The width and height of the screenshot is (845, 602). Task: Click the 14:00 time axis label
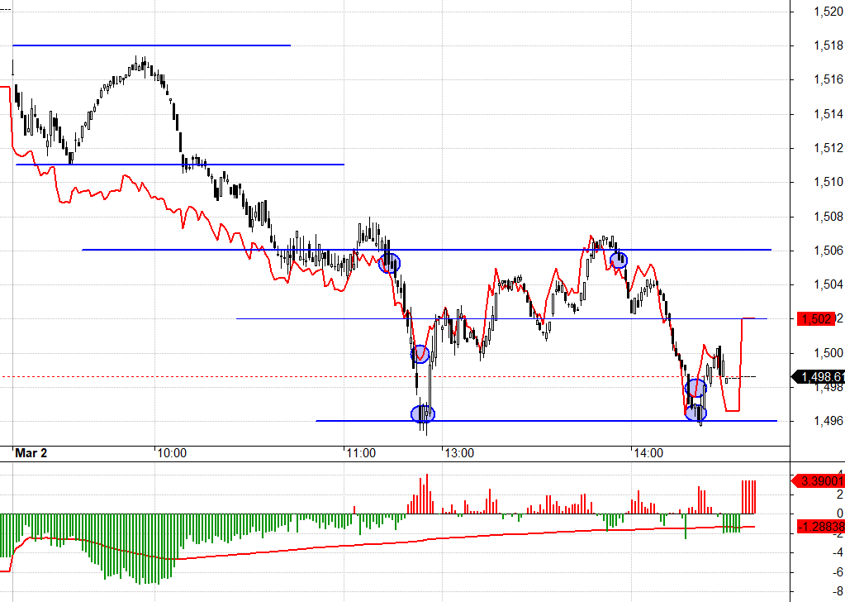click(x=648, y=453)
